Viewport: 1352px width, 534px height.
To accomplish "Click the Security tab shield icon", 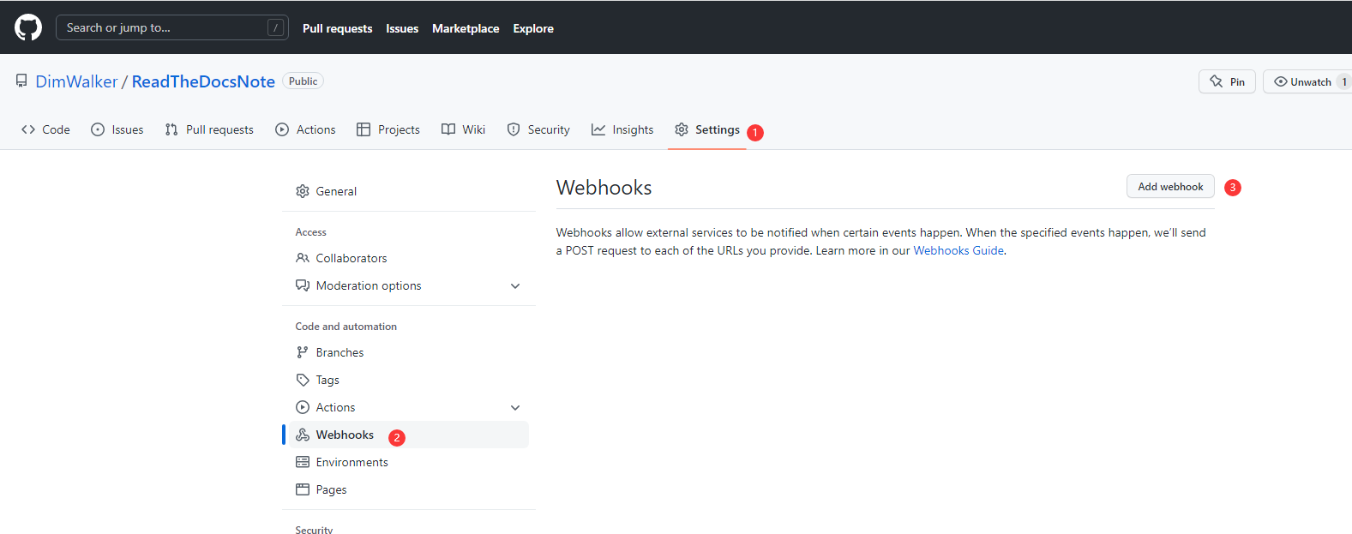I will click(x=514, y=129).
